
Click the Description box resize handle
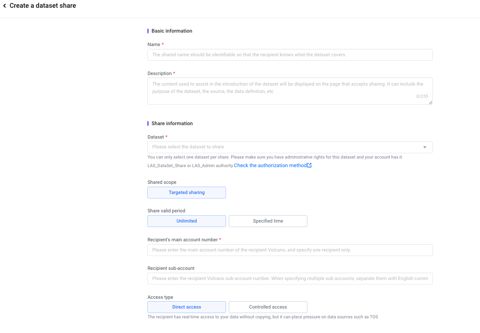click(431, 103)
